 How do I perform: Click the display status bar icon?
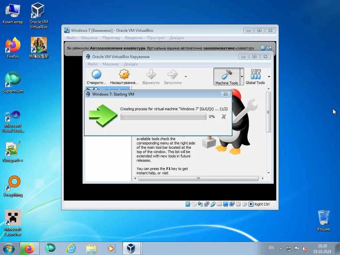click(225, 204)
